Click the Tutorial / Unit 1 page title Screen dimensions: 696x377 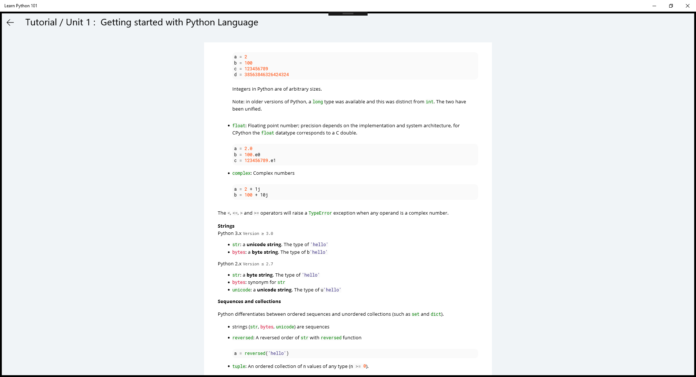coord(141,22)
